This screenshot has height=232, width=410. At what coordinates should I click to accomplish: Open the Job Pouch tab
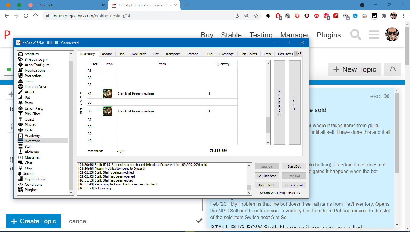(139, 54)
